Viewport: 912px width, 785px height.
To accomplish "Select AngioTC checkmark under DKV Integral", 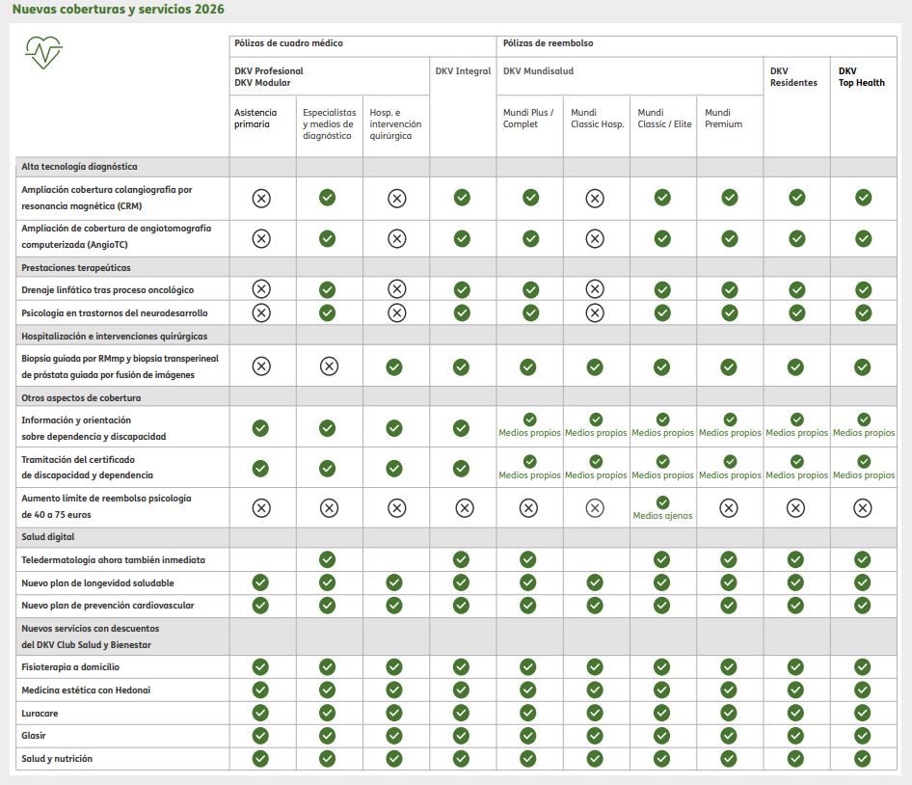I will pos(462,238).
